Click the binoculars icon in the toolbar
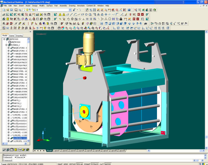 (x=145, y=23)
